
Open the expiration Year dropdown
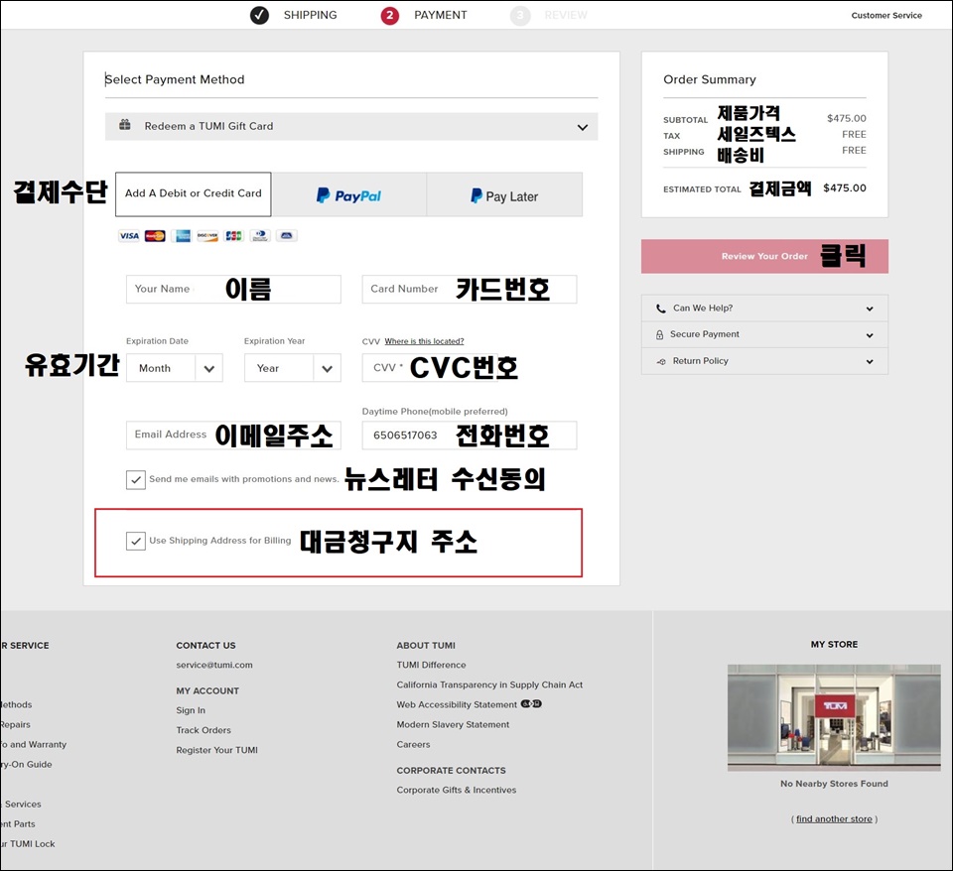click(292, 368)
